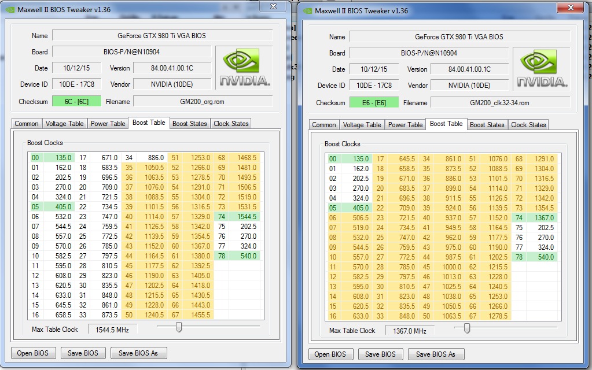The height and width of the screenshot is (370, 592).
Task: Click Device ID field in left window
Action: point(76,84)
